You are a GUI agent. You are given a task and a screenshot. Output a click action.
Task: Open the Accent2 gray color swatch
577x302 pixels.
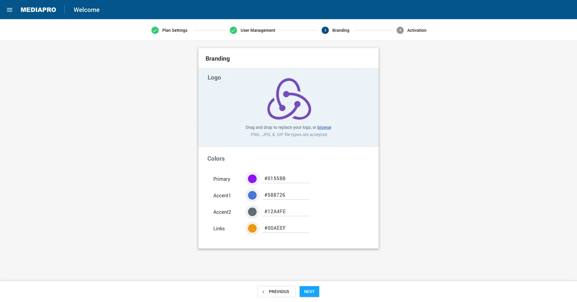pos(252,212)
